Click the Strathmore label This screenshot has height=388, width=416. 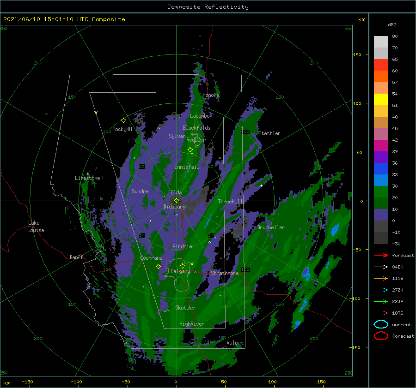click(x=225, y=273)
